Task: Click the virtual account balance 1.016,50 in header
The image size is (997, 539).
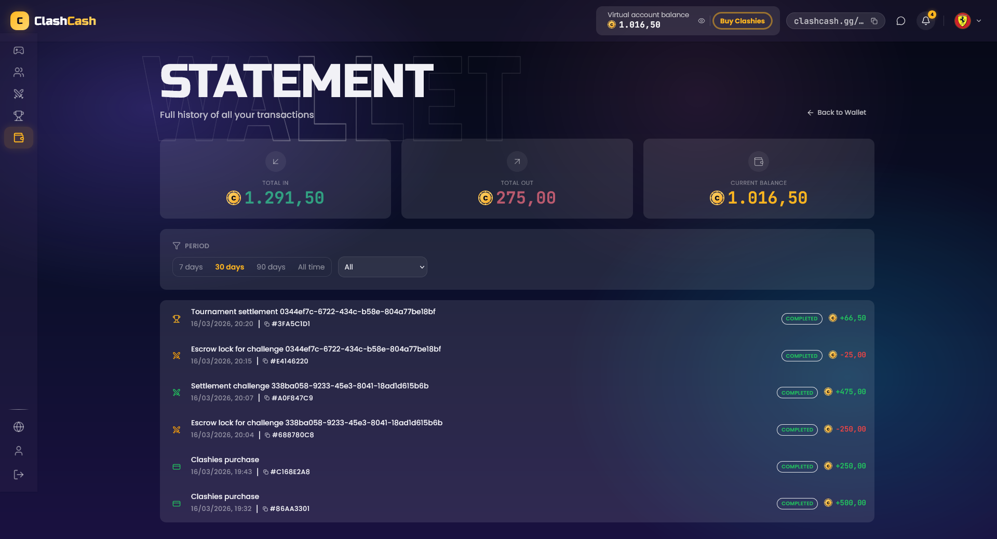Action: pyautogui.click(x=640, y=25)
